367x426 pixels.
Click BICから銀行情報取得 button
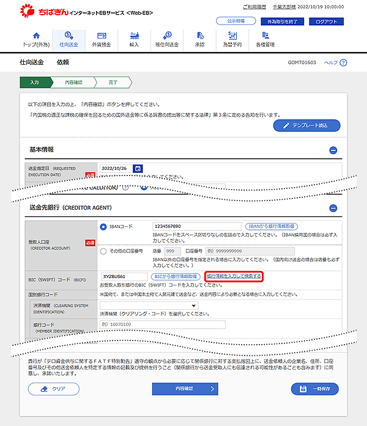(x=176, y=277)
